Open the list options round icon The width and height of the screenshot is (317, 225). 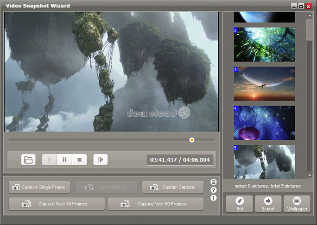(x=214, y=182)
